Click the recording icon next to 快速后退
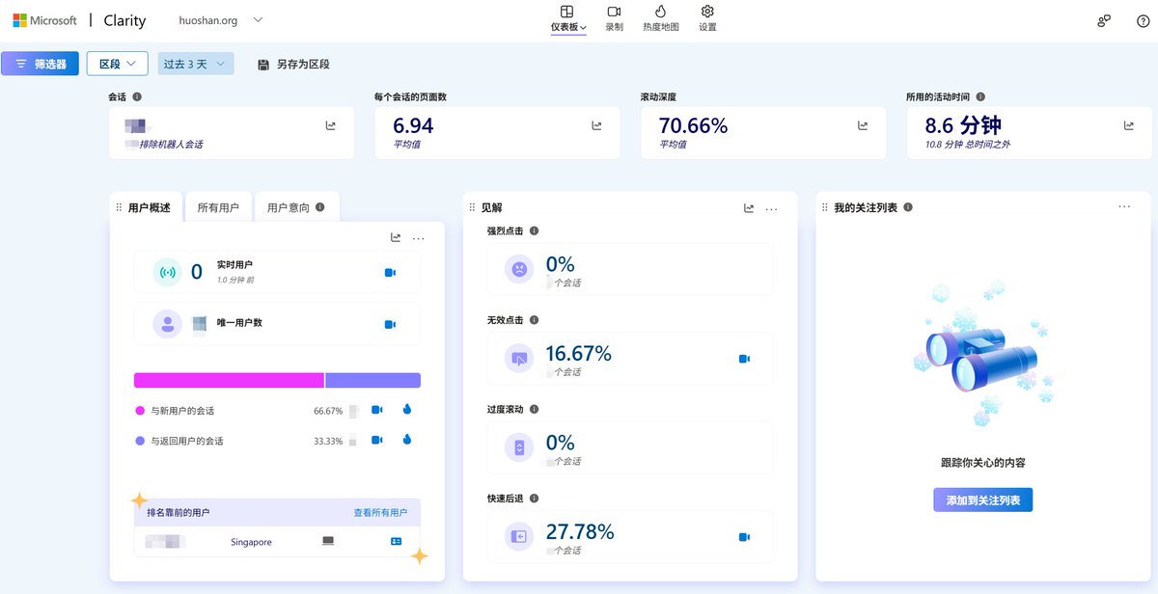The image size is (1158, 594). tap(744, 537)
